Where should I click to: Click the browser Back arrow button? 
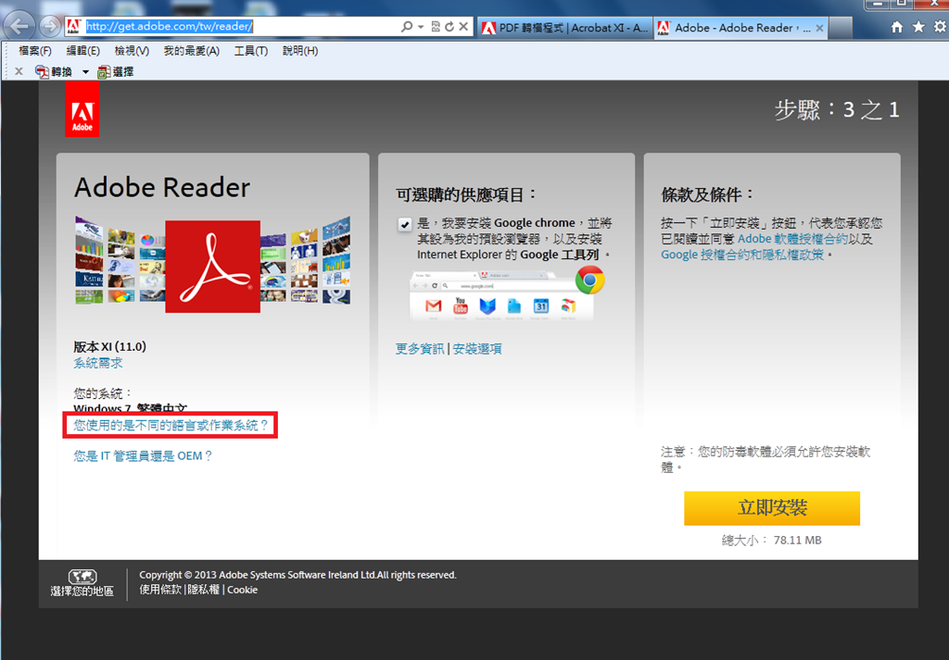pyautogui.click(x=19, y=26)
